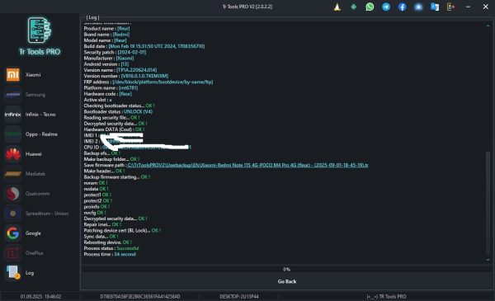Open the language translate icon
This screenshot has width=495, height=301.
coord(435,7)
